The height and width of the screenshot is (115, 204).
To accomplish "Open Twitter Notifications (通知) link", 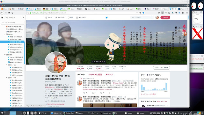I will tap(70, 17).
